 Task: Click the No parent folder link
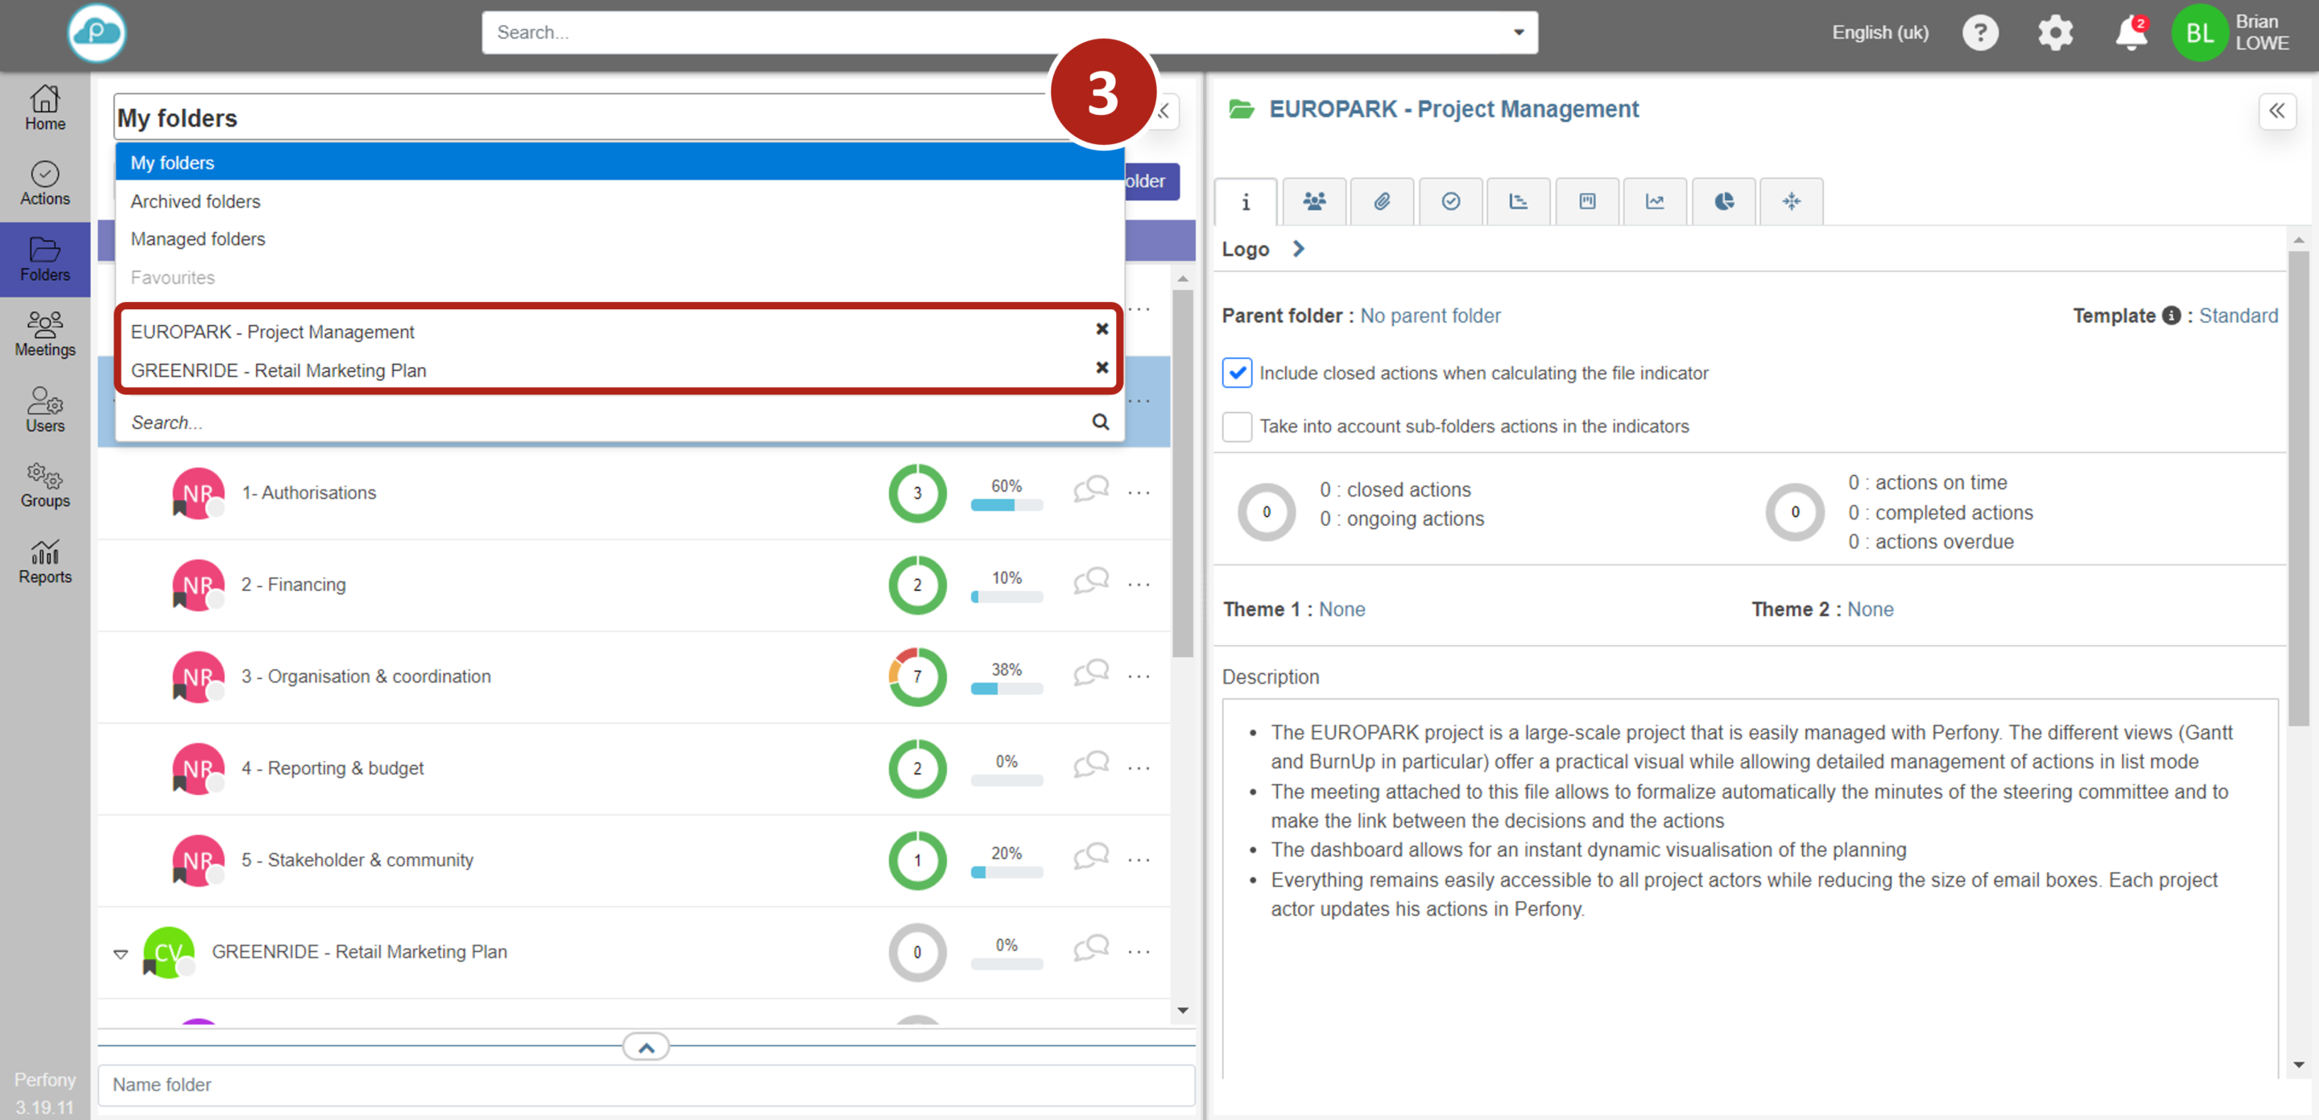coord(1429,315)
